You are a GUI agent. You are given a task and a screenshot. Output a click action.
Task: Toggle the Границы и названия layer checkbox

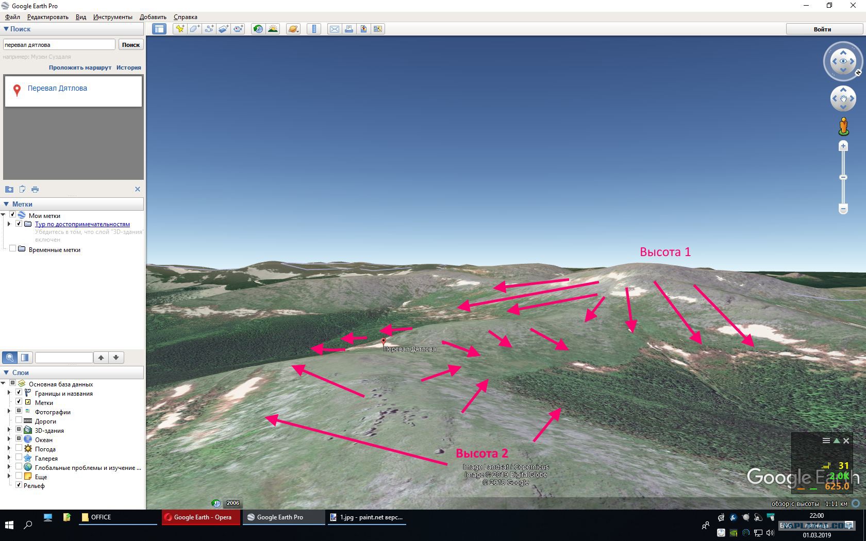pyautogui.click(x=19, y=393)
